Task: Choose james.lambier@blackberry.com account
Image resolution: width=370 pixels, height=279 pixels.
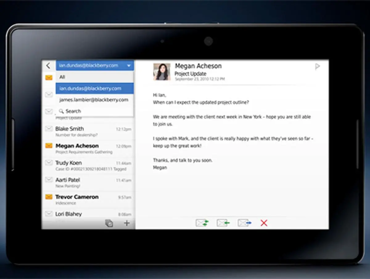Action: point(94,100)
